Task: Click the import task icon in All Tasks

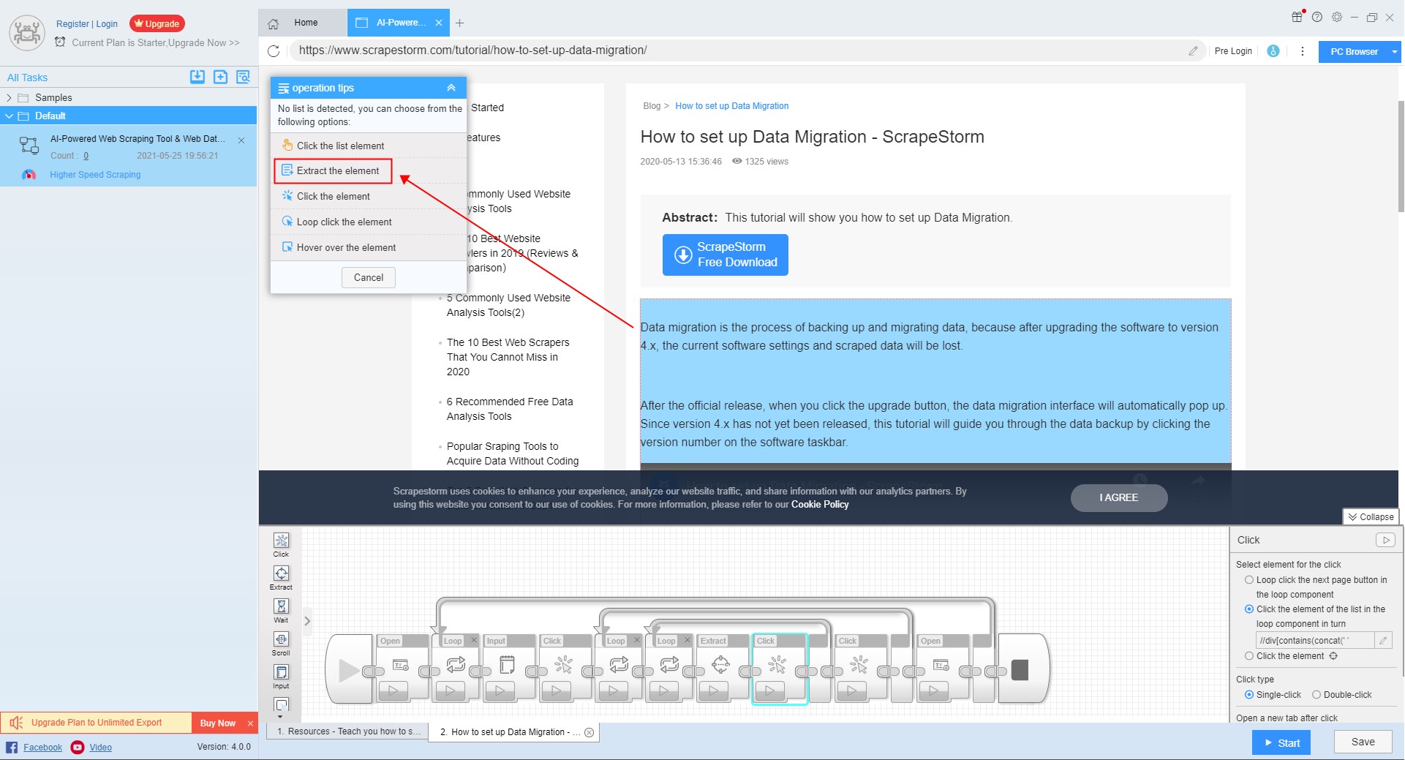Action: coord(197,77)
